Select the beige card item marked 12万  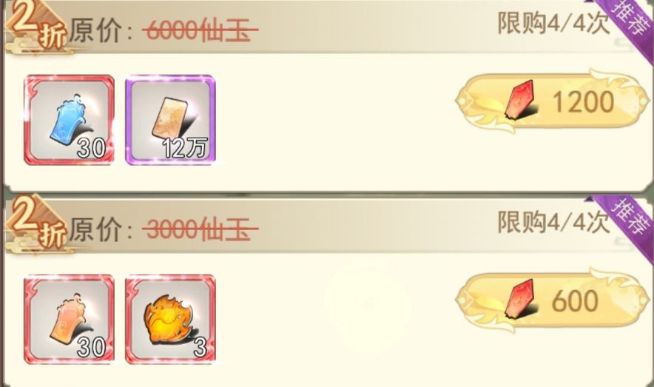(170, 120)
